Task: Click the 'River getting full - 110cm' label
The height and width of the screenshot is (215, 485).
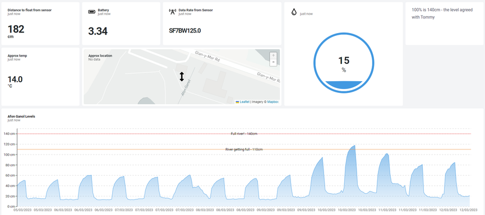Action: pos(244,149)
